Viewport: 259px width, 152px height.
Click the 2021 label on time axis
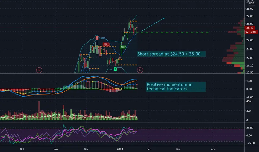pyautogui.click(x=120, y=149)
